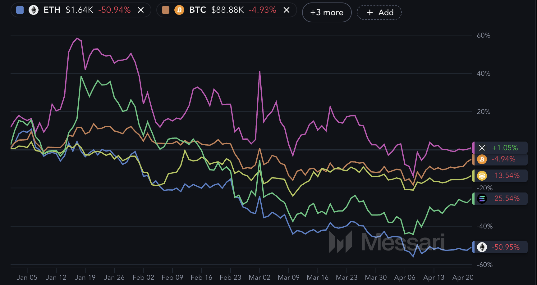
Task: Click the XRP coin icon on the chart legend
Action: [482, 148]
